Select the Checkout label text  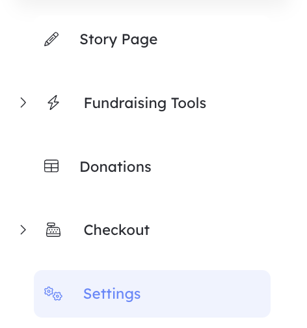point(116,230)
